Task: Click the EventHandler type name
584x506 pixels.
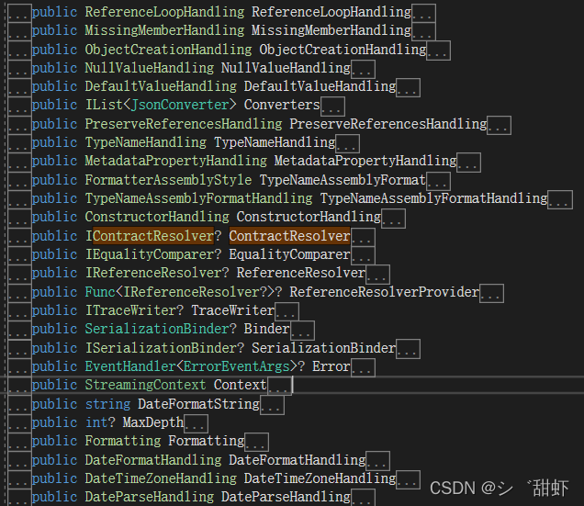Action: [130, 366]
